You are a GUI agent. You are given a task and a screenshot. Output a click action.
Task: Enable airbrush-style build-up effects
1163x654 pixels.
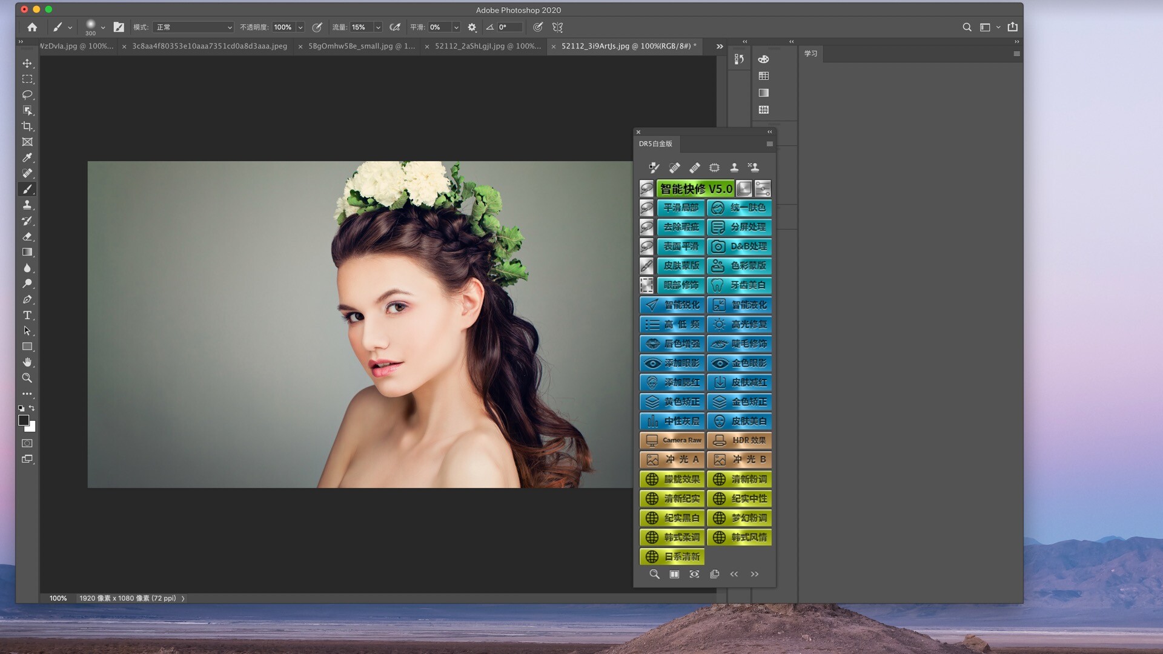click(x=395, y=27)
